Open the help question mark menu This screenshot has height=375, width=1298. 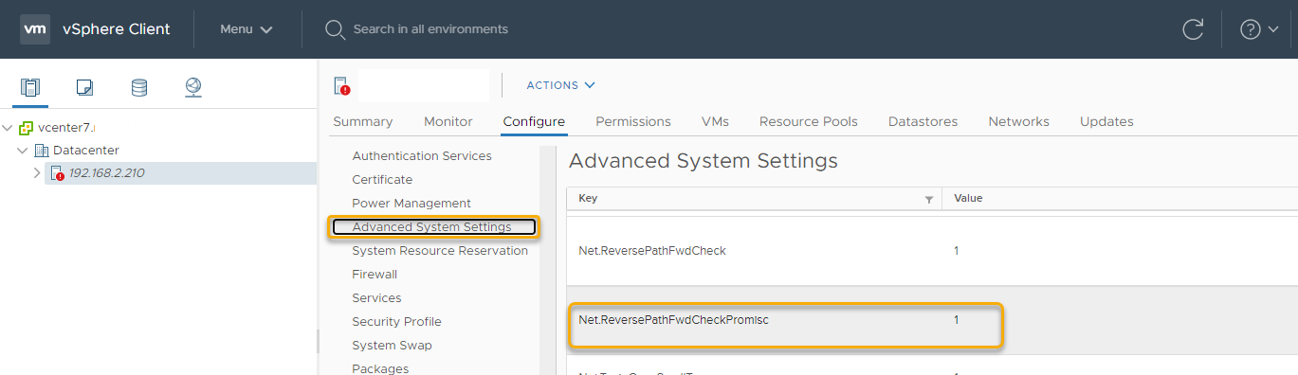(x=1259, y=29)
